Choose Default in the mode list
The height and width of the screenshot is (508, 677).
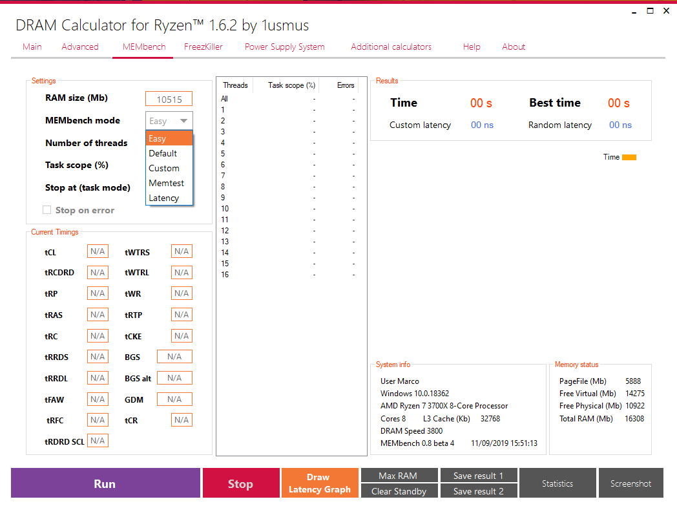[169, 153]
